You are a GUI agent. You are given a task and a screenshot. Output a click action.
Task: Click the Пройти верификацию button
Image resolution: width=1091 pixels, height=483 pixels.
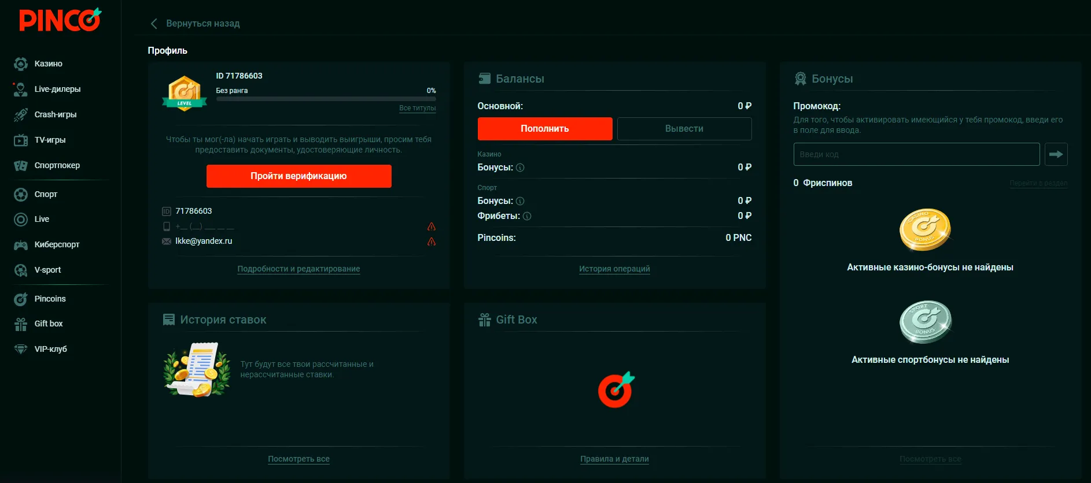pyautogui.click(x=298, y=176)
